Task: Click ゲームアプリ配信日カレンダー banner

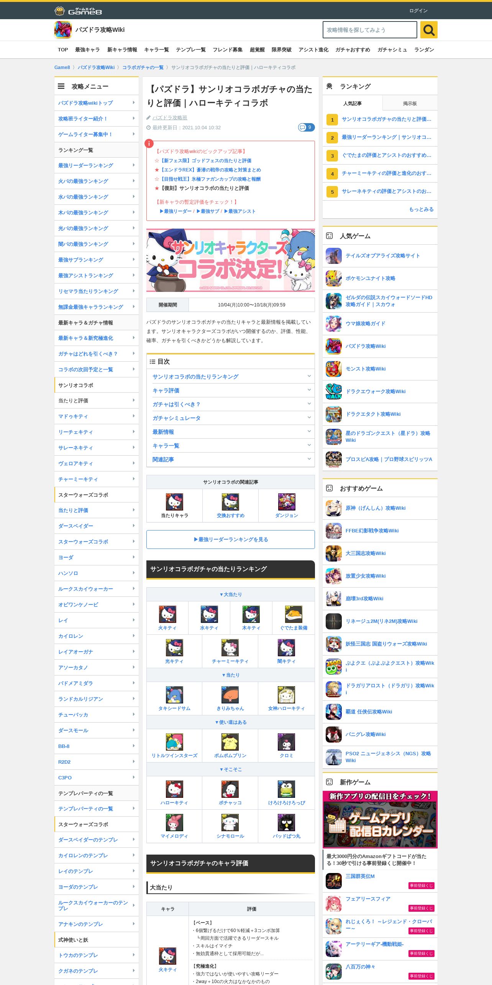Action: click(x=380, y=819)
